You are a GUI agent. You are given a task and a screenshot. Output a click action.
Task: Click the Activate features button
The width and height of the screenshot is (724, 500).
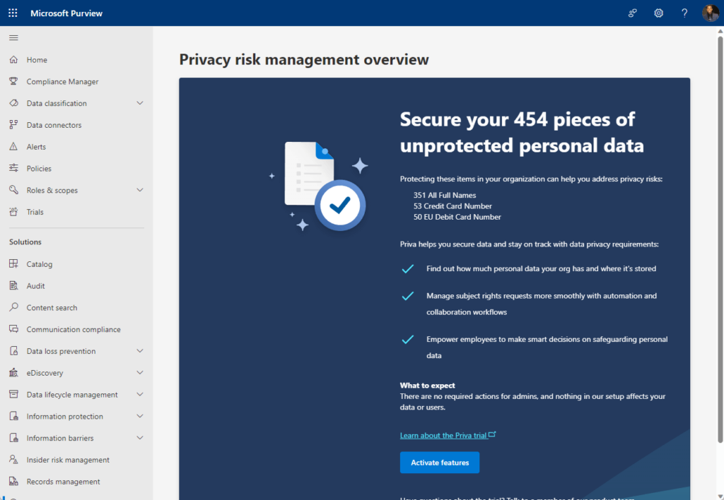(x=440, y=462)
